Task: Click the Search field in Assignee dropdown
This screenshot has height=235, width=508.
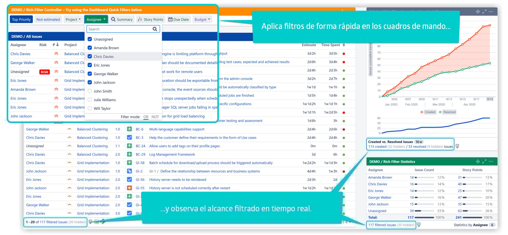Action: click(123, 29)
